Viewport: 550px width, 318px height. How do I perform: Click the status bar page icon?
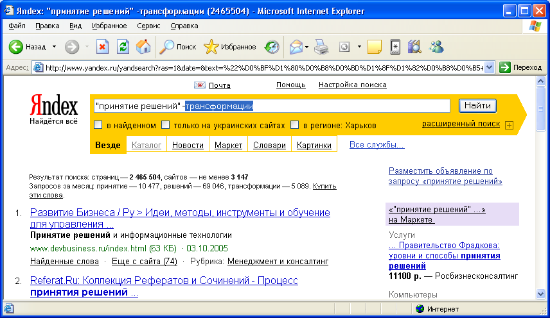coord(9,308)
